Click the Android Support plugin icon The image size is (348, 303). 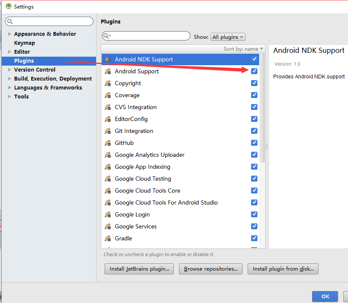[x=108, y=71]
